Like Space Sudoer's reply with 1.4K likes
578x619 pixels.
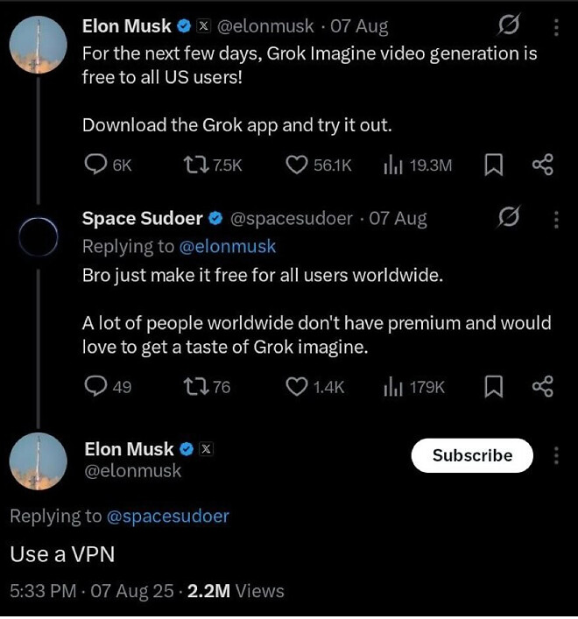[298, 386]
